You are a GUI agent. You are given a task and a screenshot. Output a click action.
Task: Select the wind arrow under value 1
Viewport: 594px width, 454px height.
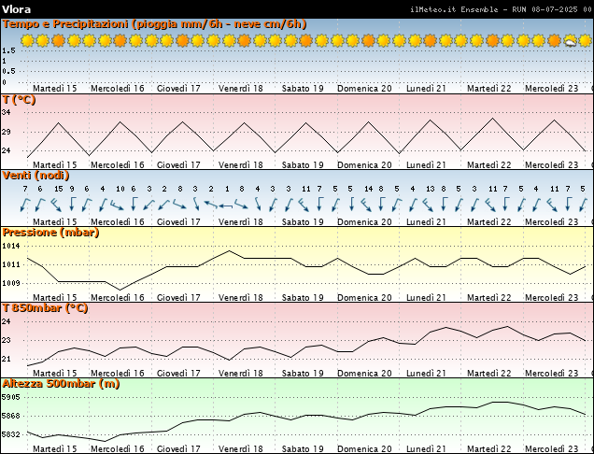pyautogui.click(x=226, y=206)
